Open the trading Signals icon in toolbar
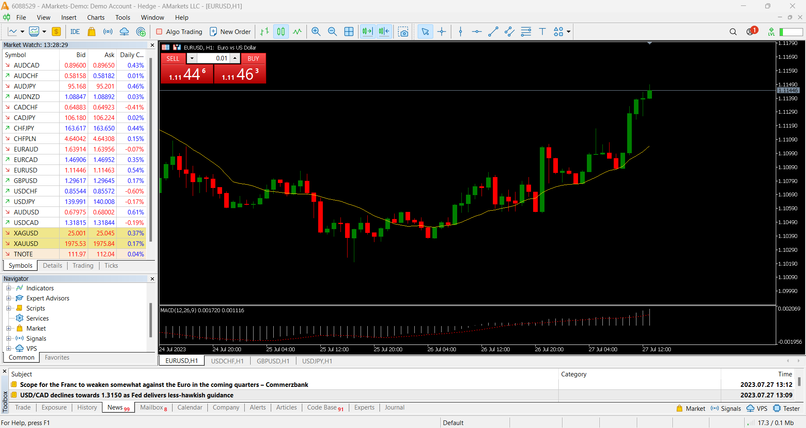The width and height of the screenshot is (806, 428). click(108, 31)
